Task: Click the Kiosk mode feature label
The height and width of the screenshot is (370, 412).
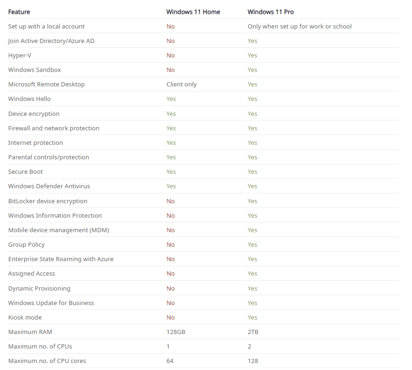Action: click(x=25, y=318)
